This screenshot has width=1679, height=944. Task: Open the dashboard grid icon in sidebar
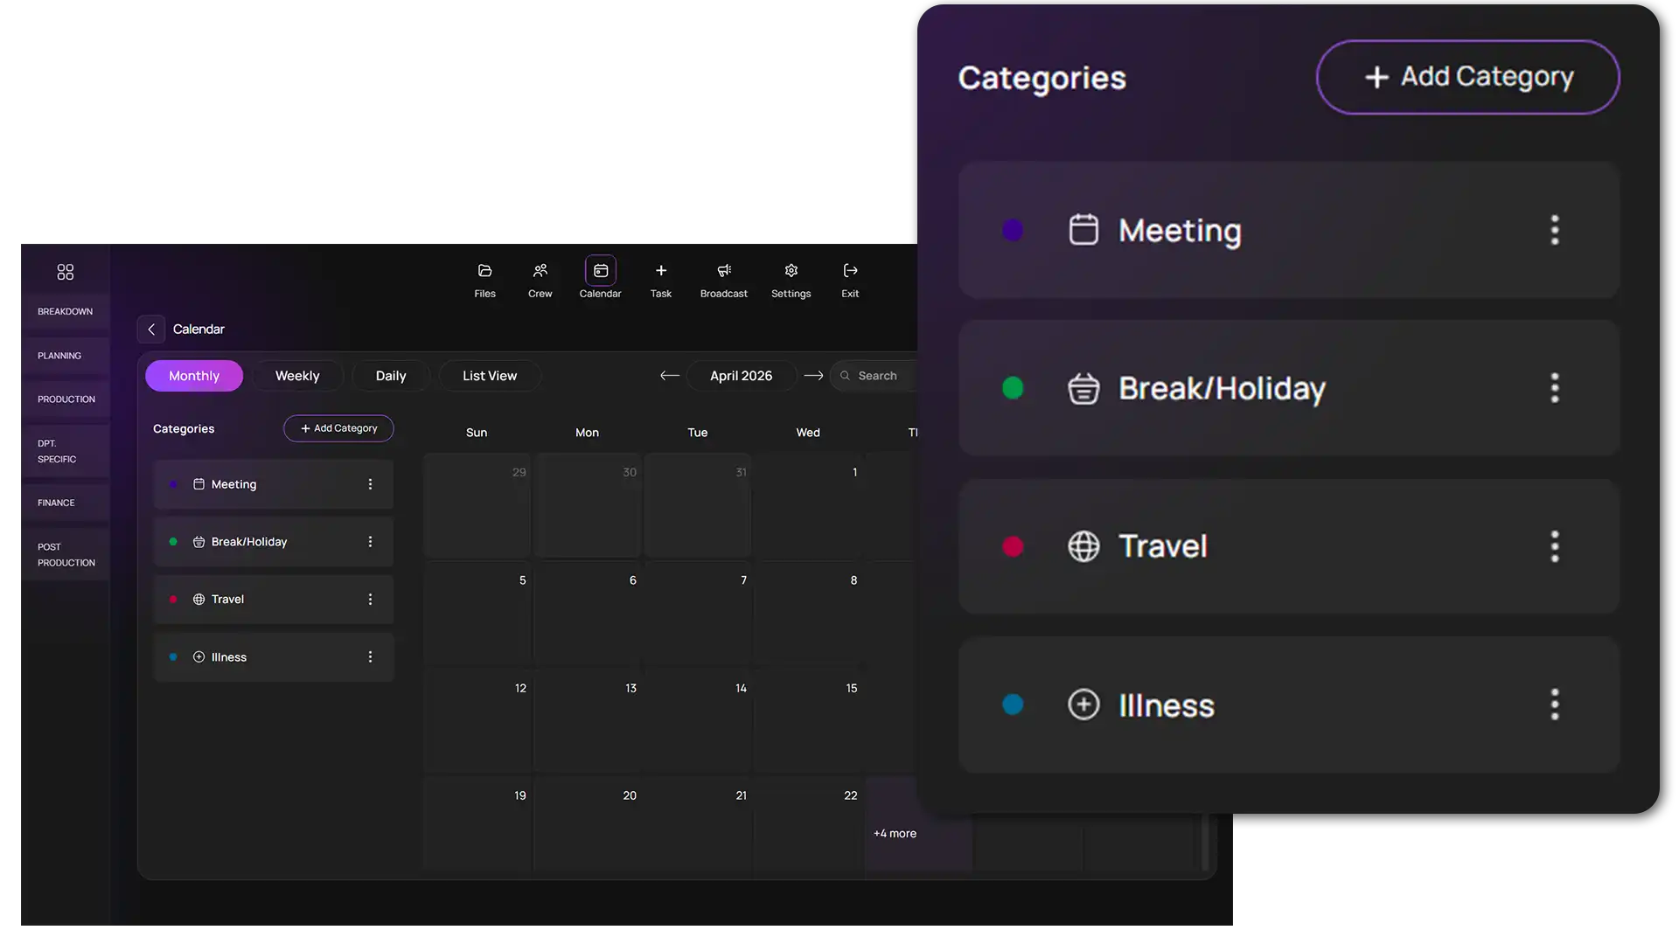[x=66, y=272]
